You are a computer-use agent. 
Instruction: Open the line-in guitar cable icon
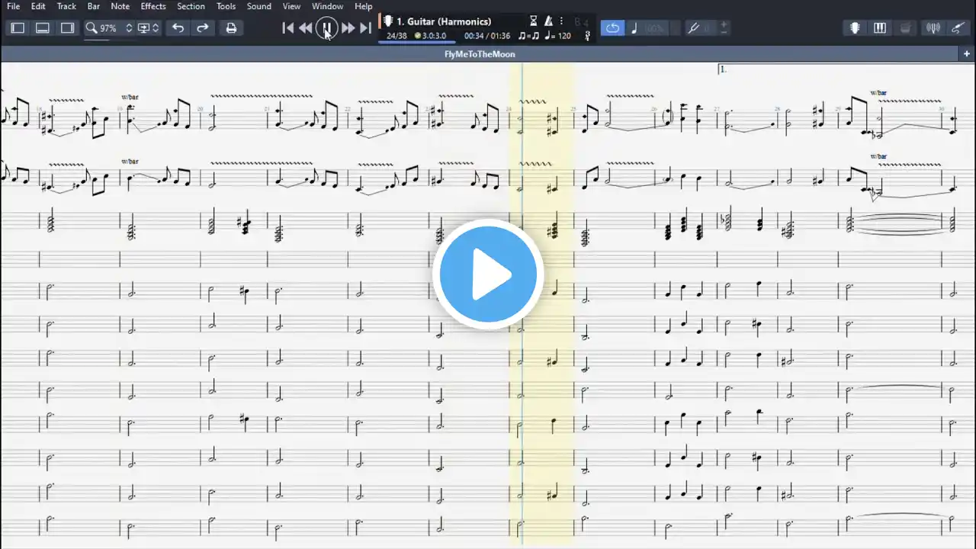958,28
